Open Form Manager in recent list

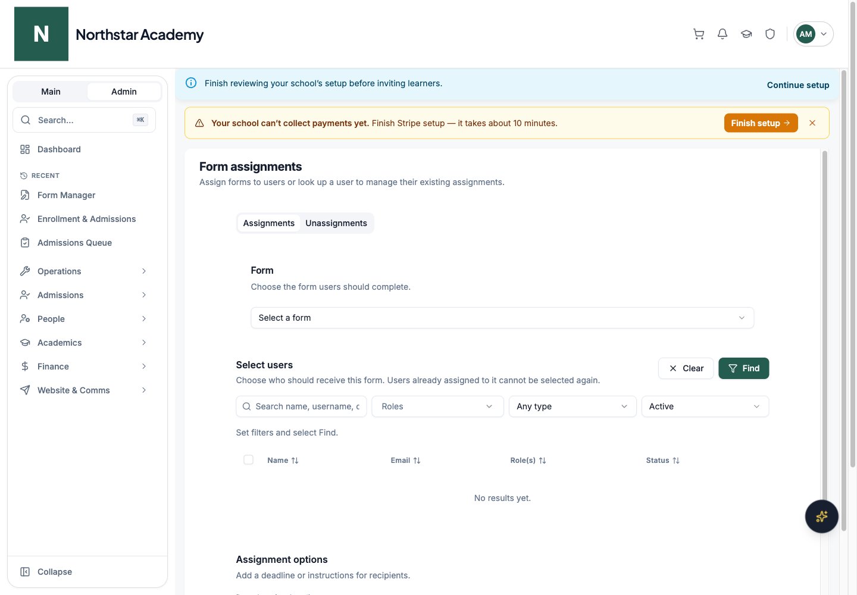point(84,195)
